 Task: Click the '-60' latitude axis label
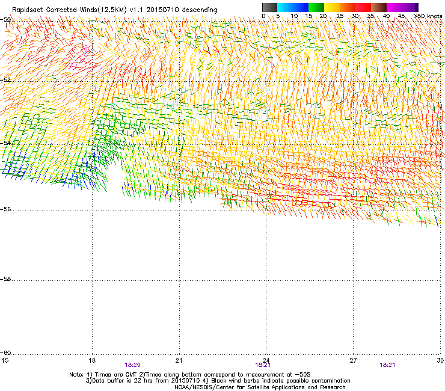coord(5,353)
